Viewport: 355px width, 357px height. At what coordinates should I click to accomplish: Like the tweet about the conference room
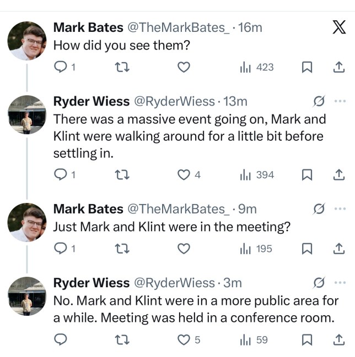coord(184,340)
